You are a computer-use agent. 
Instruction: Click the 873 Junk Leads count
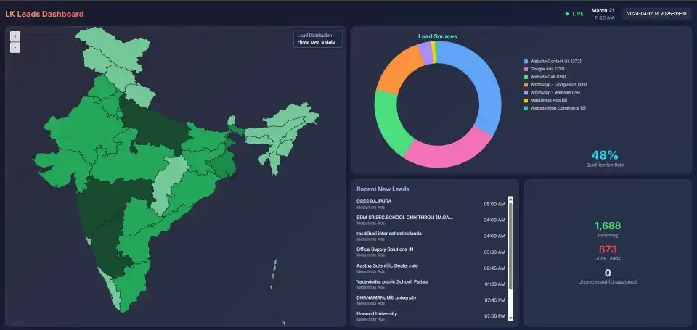(x=608, y=249)
